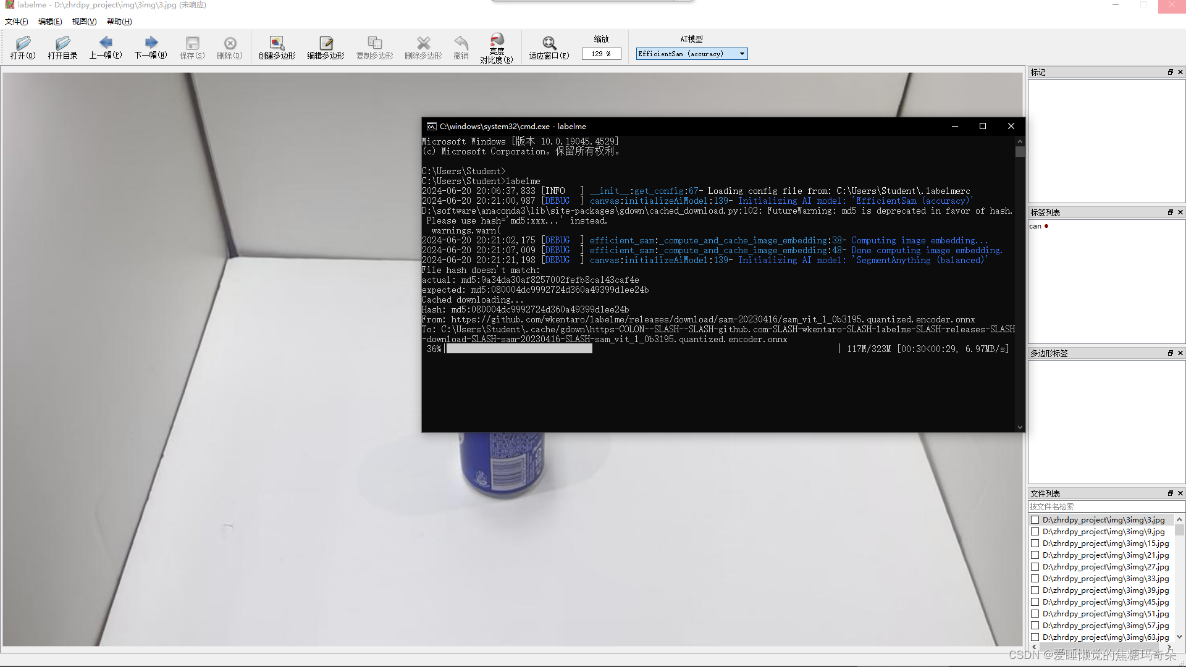
Task: Expand the AI model EfficientSam dropdown
Action: tap(742, 54)
